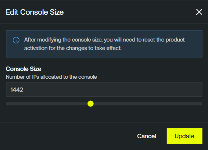
Task: Click the Number of IPs allocated description
Action: tap(51, 77)
